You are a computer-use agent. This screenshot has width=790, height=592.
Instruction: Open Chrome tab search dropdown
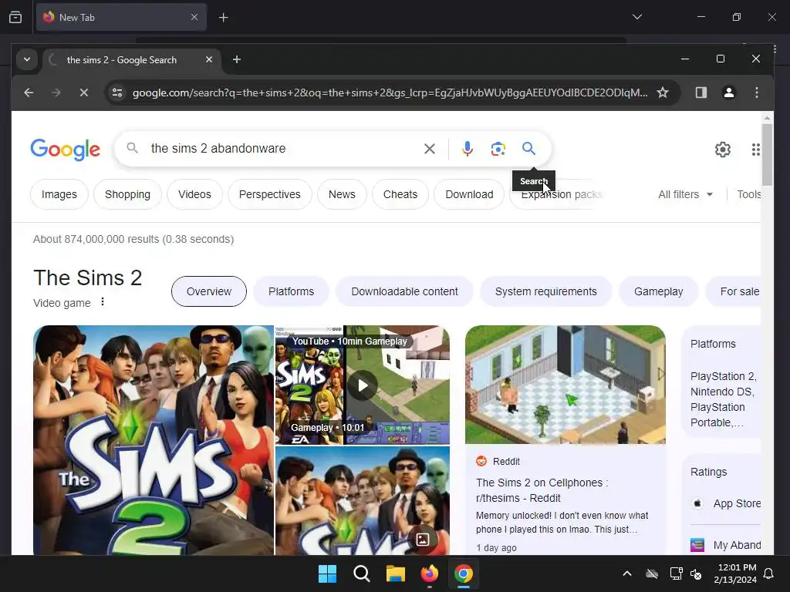tap(27, 59)
